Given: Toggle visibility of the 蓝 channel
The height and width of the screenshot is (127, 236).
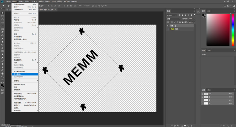Looking at the screenshot, I should tap(202, 103).
